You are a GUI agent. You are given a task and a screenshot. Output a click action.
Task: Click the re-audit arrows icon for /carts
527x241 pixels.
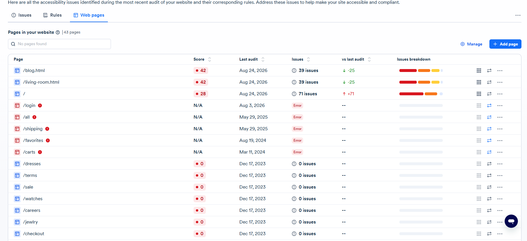pyautogui.click(x=489, y=152)
